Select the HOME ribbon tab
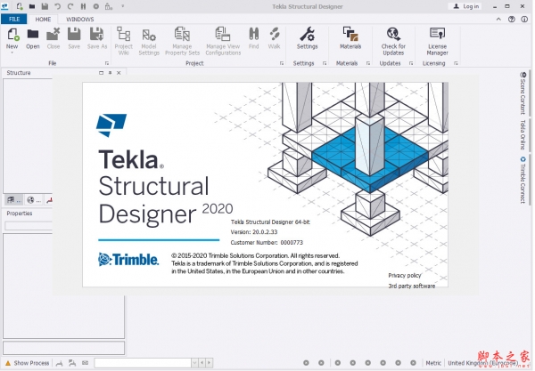The width and height of the screenshot is (535, 371). 43,19
